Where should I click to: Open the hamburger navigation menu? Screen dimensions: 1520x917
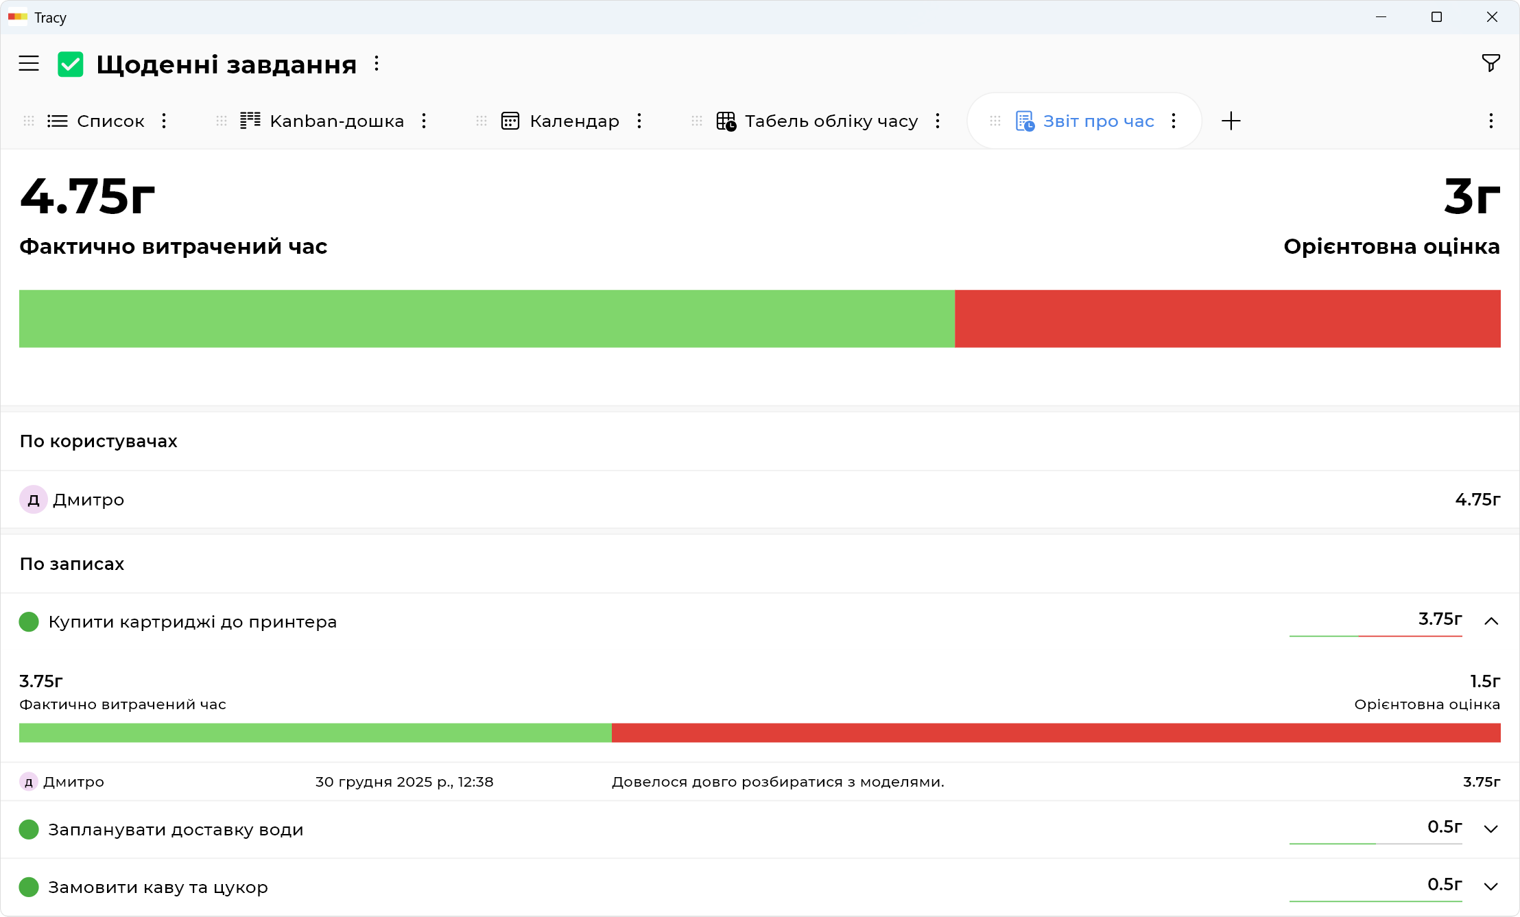[29, 64]
